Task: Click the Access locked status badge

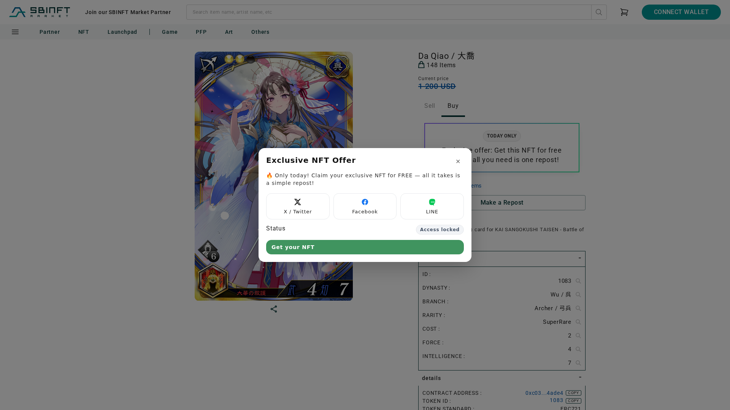Action: pos(440,230)
